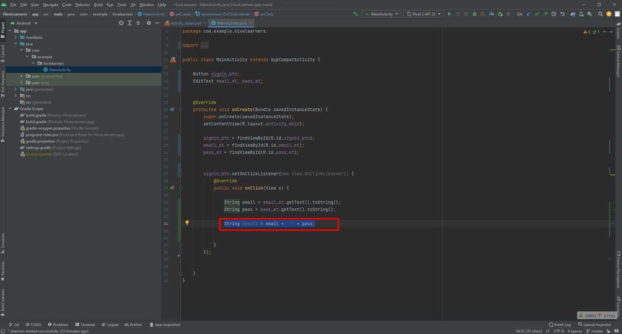Click the warnings count inspection widget
Viewport: 622px width, 334px height.
(591, 32)
